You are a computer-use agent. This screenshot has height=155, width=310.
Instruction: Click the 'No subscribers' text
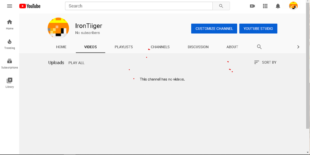tap(88, 33)
